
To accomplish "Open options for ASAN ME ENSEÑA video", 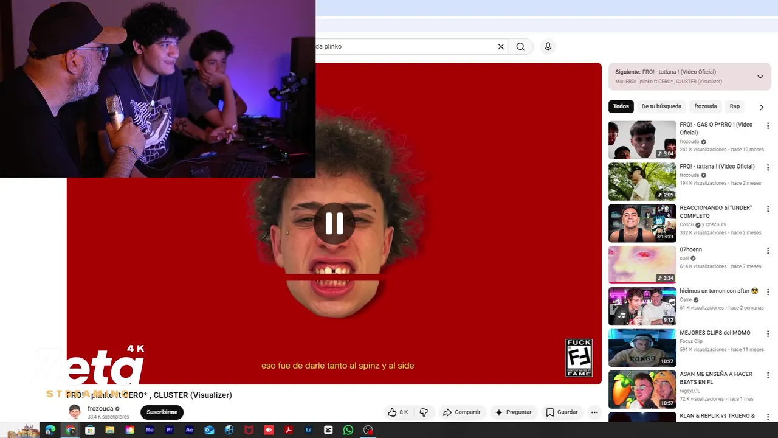I will 768,375.
